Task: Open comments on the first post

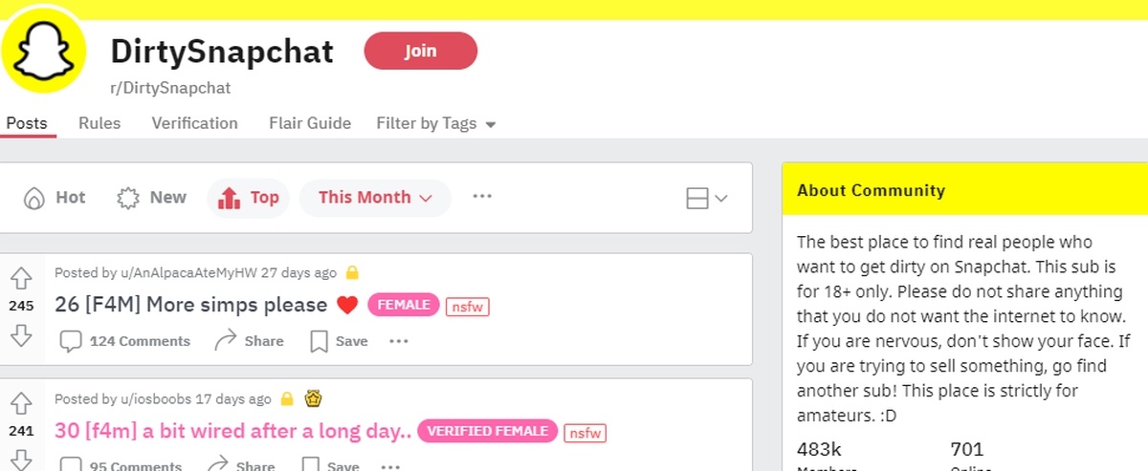Action: coord(125,341)
